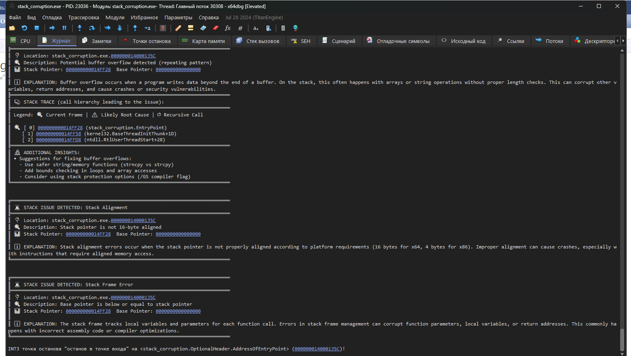Click the globe Check for updates icon
This screenshot has width=631, height=356.
coord(295,28)
